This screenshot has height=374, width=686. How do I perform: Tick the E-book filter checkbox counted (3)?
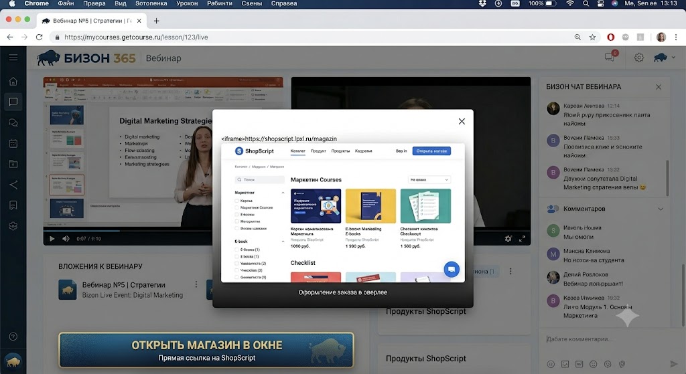click(x=236, y=270)
